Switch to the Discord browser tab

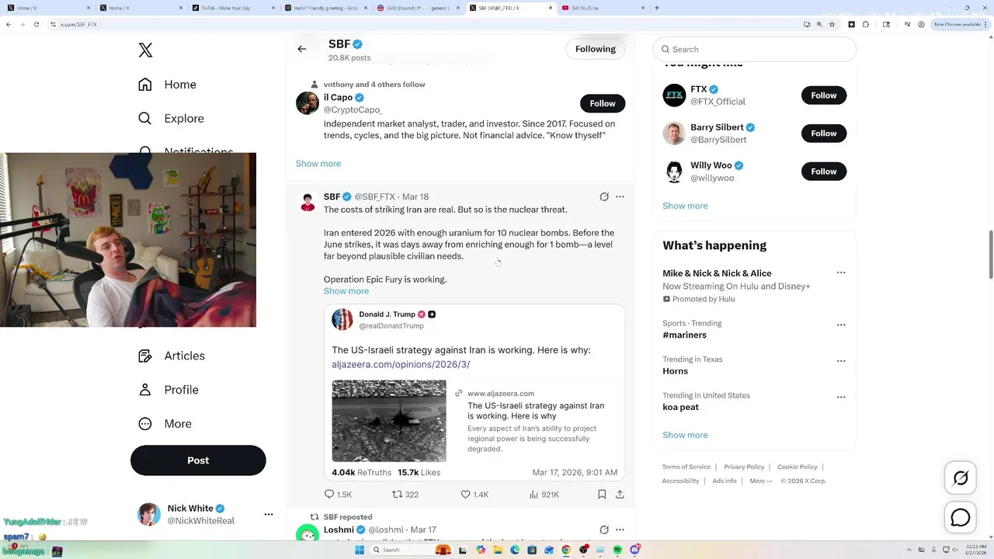point(416,8)
